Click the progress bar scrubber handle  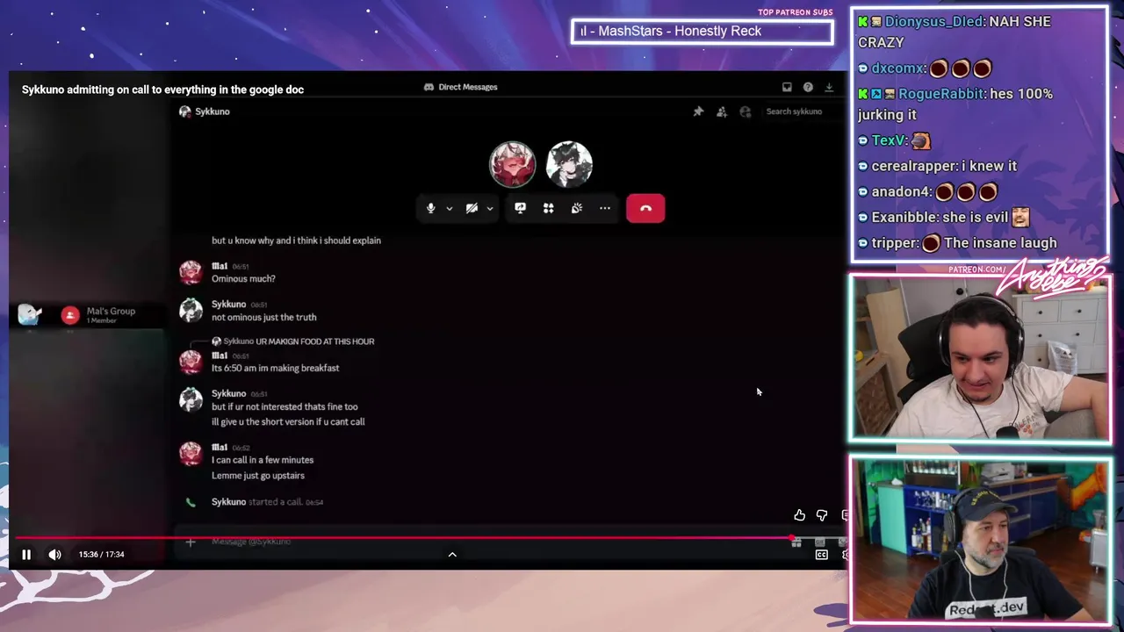pyautogui.click(x=793, y=538)
